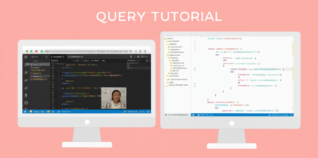Screen dimensions: 318x158
Task: Click red square in left monitor's top toolbar
Action: click(36, 51)
